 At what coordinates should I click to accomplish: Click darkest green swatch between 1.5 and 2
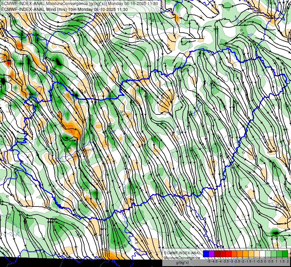pos(285,254)
